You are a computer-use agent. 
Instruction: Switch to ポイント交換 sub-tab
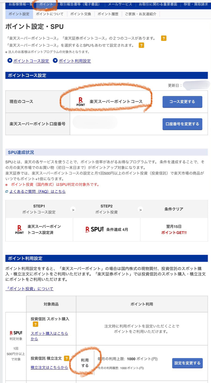click(x=80, y=14)
